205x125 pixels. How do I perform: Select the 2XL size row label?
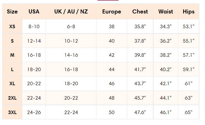click(12, 98)
